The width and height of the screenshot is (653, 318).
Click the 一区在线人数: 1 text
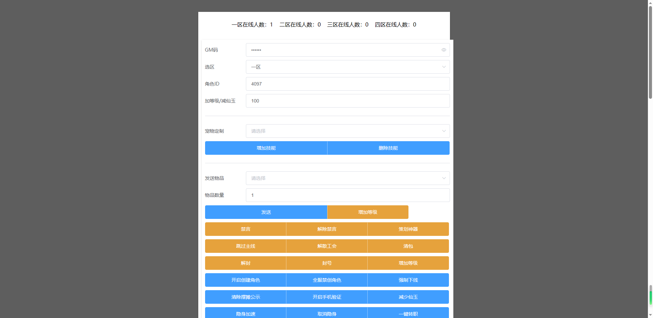pos(252,25)
